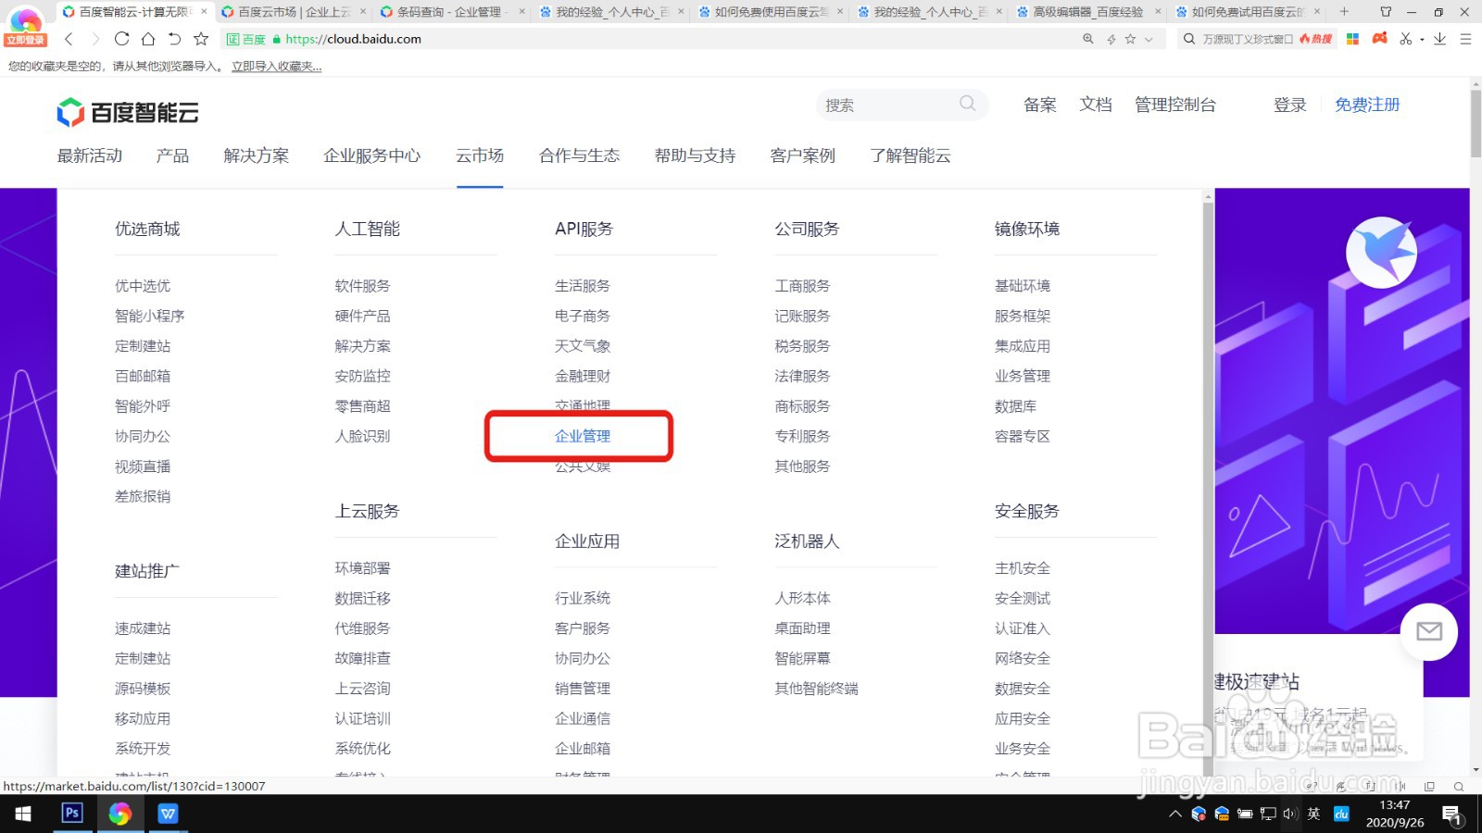The image size is (1482, 833).
Task: Expand the bookmark star dropdown arrow
Action: [1149, 39]
